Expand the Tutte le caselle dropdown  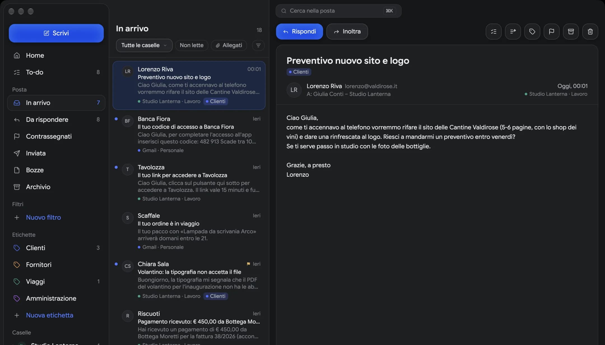144,45
